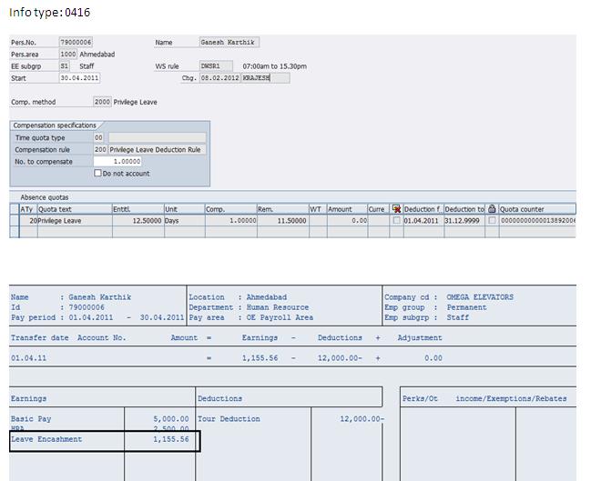Click the Entitl. column header
Viewport: 601px width, 481px height.
[x=137, y=209]
